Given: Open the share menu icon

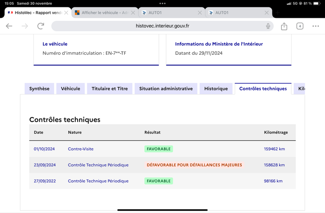Looking at the screenshot, I should coord(284,26).
